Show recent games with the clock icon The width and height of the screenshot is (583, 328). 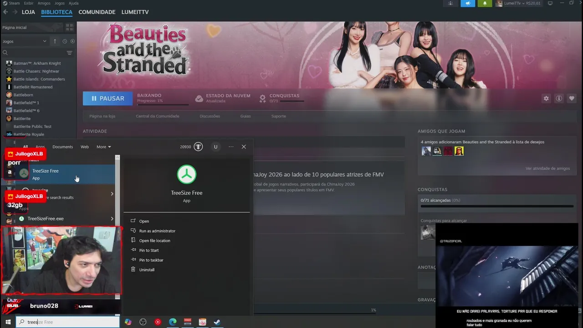[x=65, y=41]
